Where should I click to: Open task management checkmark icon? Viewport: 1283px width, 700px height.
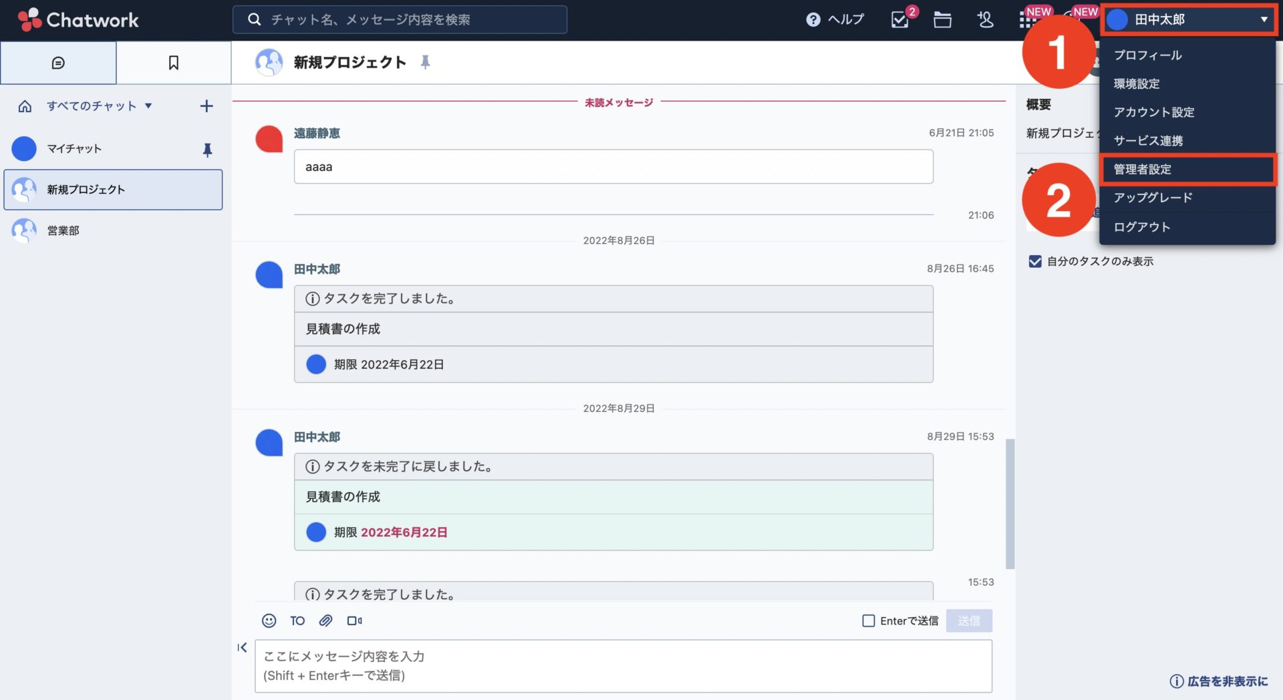click(x=900, y=20)
